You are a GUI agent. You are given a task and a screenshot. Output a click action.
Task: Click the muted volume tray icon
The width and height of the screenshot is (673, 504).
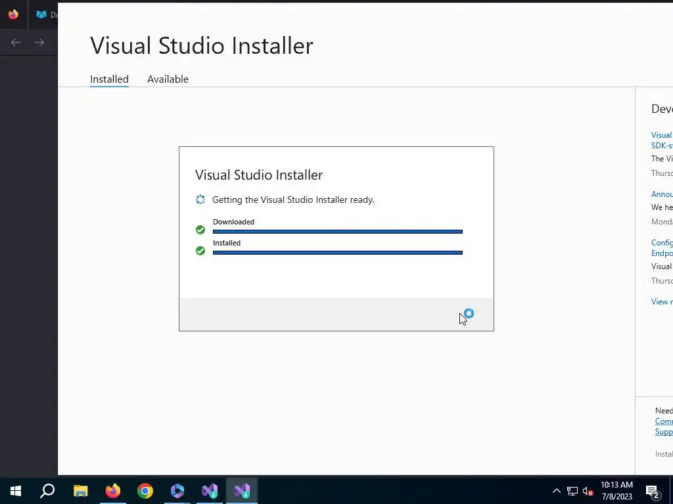(x=588, y=491)
